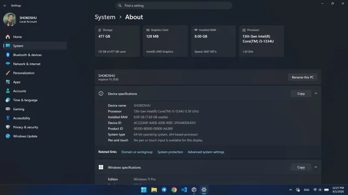Collapse the Device specifications section
348x195 pixels.
coord(316,94)
